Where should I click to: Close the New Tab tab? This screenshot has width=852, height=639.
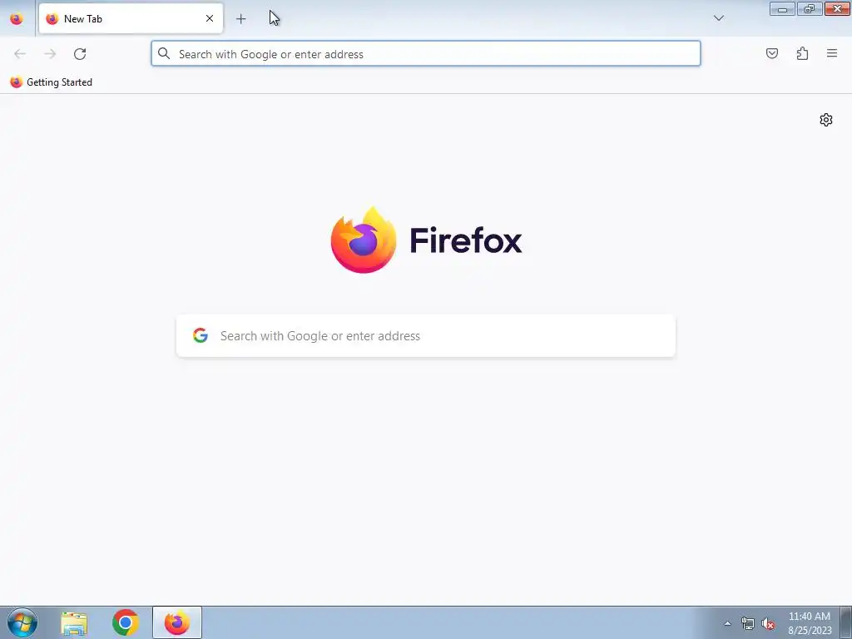tap(209, 18)
